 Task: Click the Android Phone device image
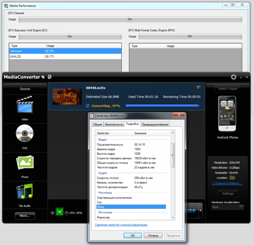pyautogui.click(x=227, y=114)
